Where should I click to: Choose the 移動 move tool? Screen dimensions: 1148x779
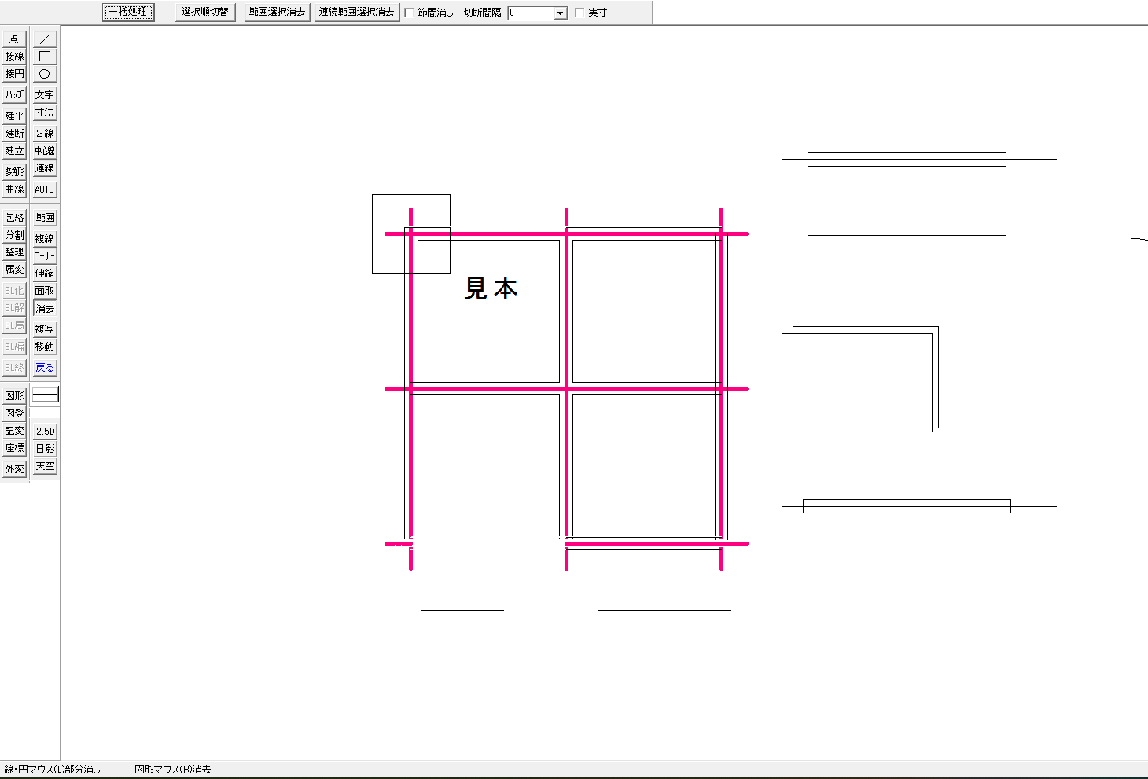point(45,346)
